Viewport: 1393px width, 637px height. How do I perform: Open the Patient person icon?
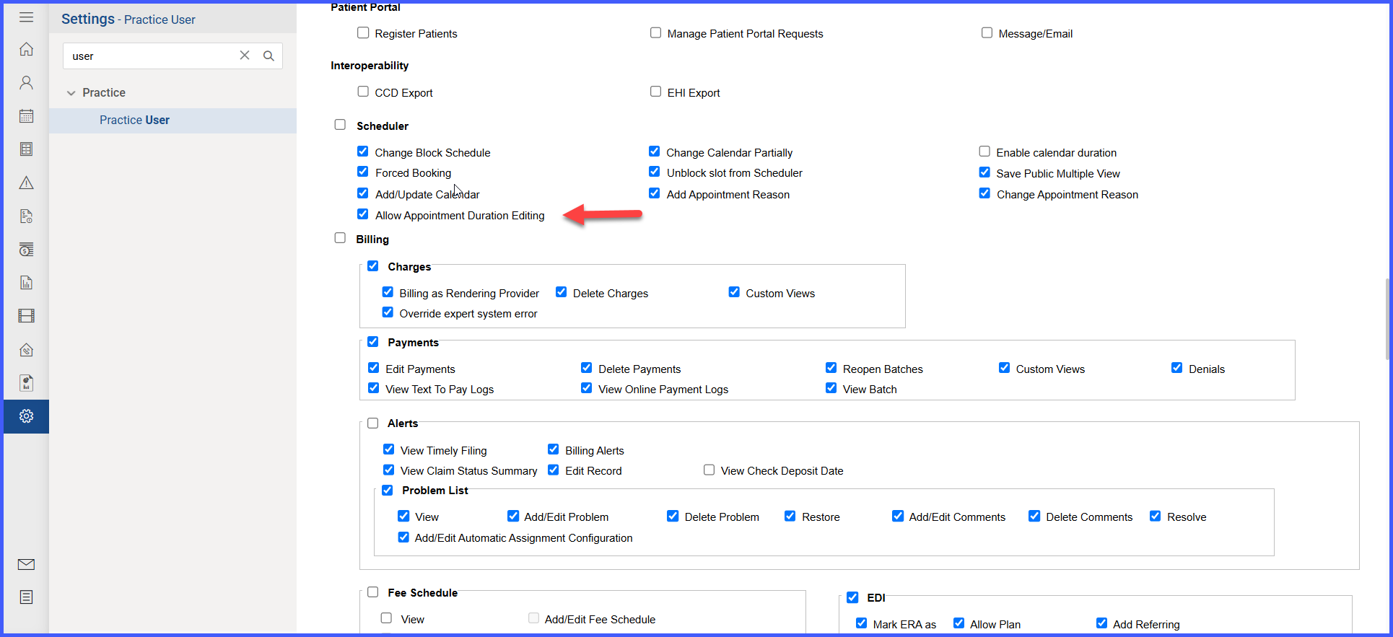(26, 82)
